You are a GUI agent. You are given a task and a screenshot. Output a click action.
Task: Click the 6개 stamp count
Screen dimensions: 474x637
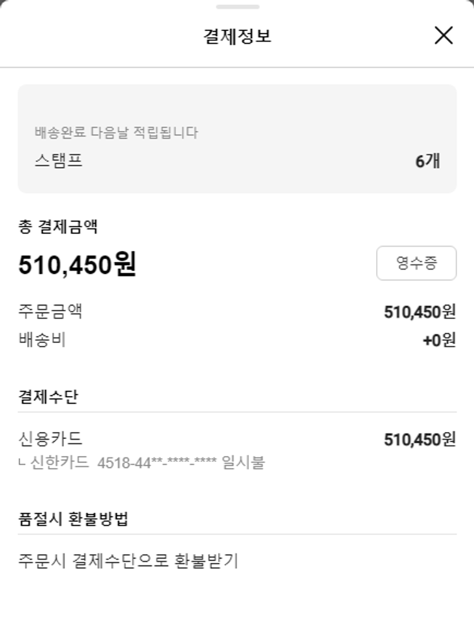[427, 161]
